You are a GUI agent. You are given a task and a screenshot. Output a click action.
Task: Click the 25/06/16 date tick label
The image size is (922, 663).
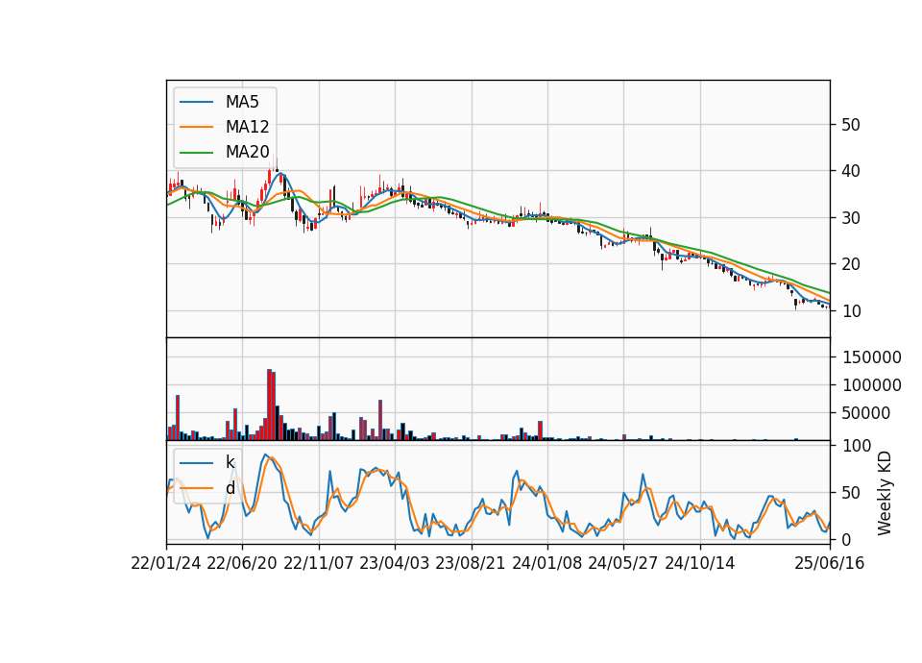pos(830,563)
